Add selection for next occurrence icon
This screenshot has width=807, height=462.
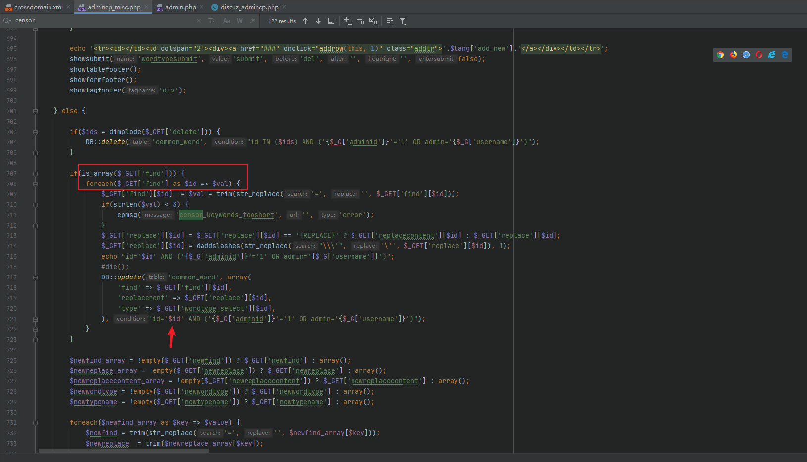(x=348, y=21)
